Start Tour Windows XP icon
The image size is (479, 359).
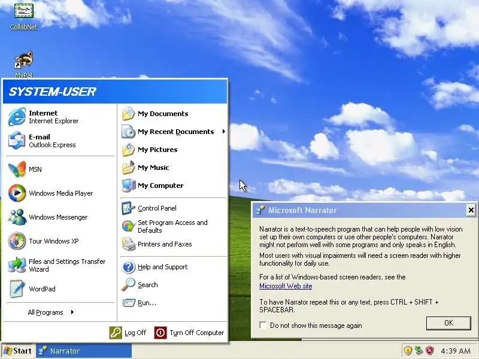click(17, 241)
